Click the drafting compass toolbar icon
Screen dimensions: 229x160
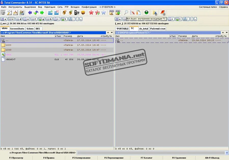tap(16, 13)
